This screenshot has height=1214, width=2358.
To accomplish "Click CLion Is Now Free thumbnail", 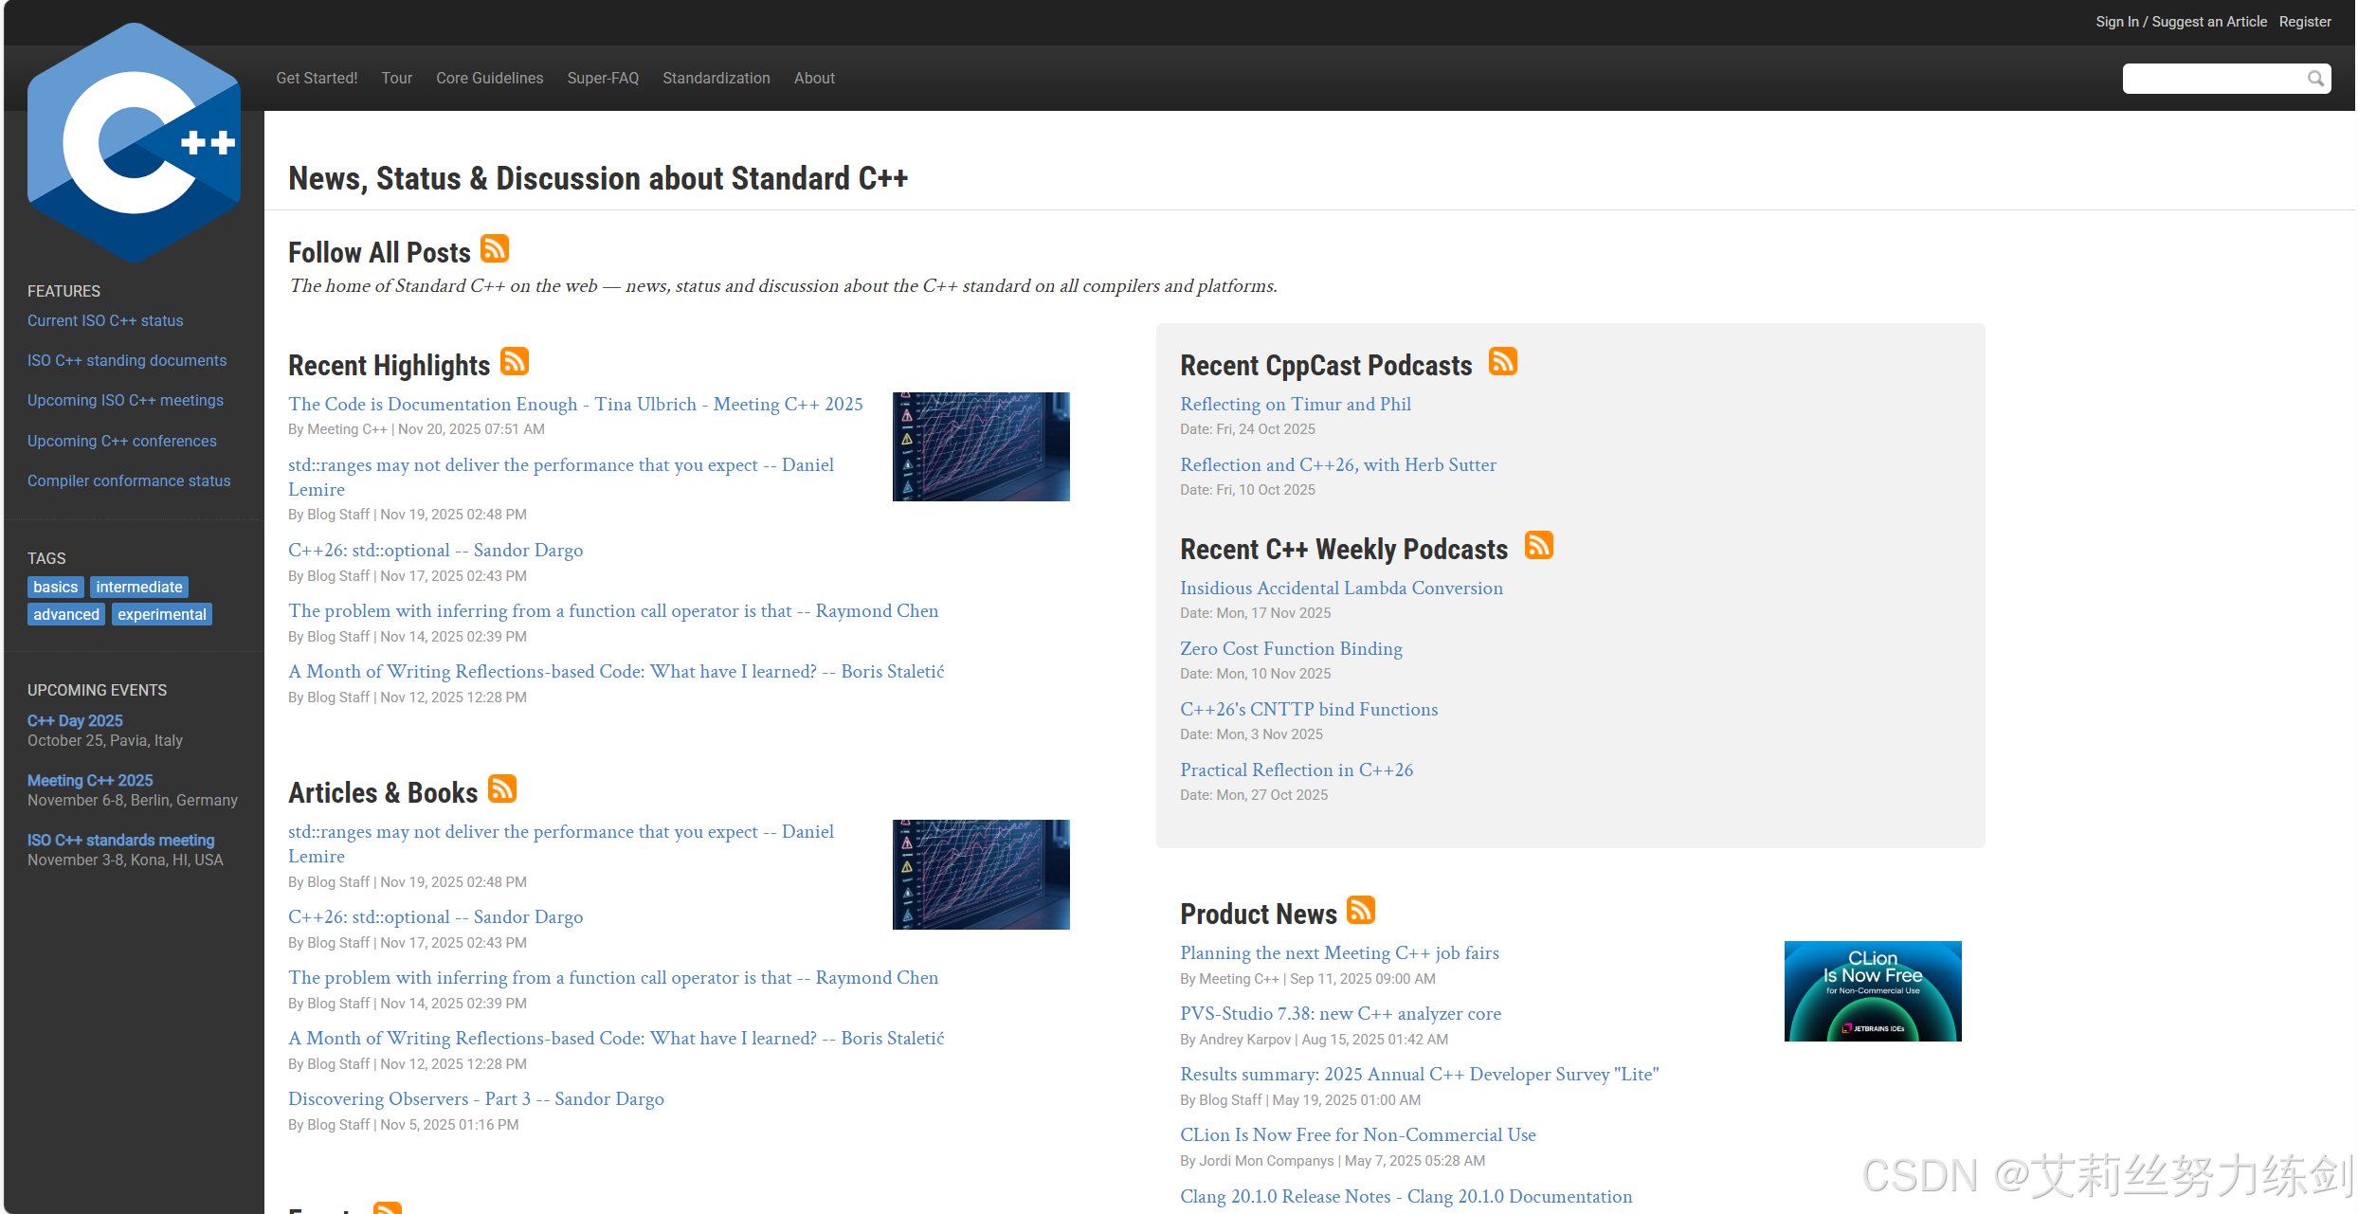I will tap(1872, 991).
